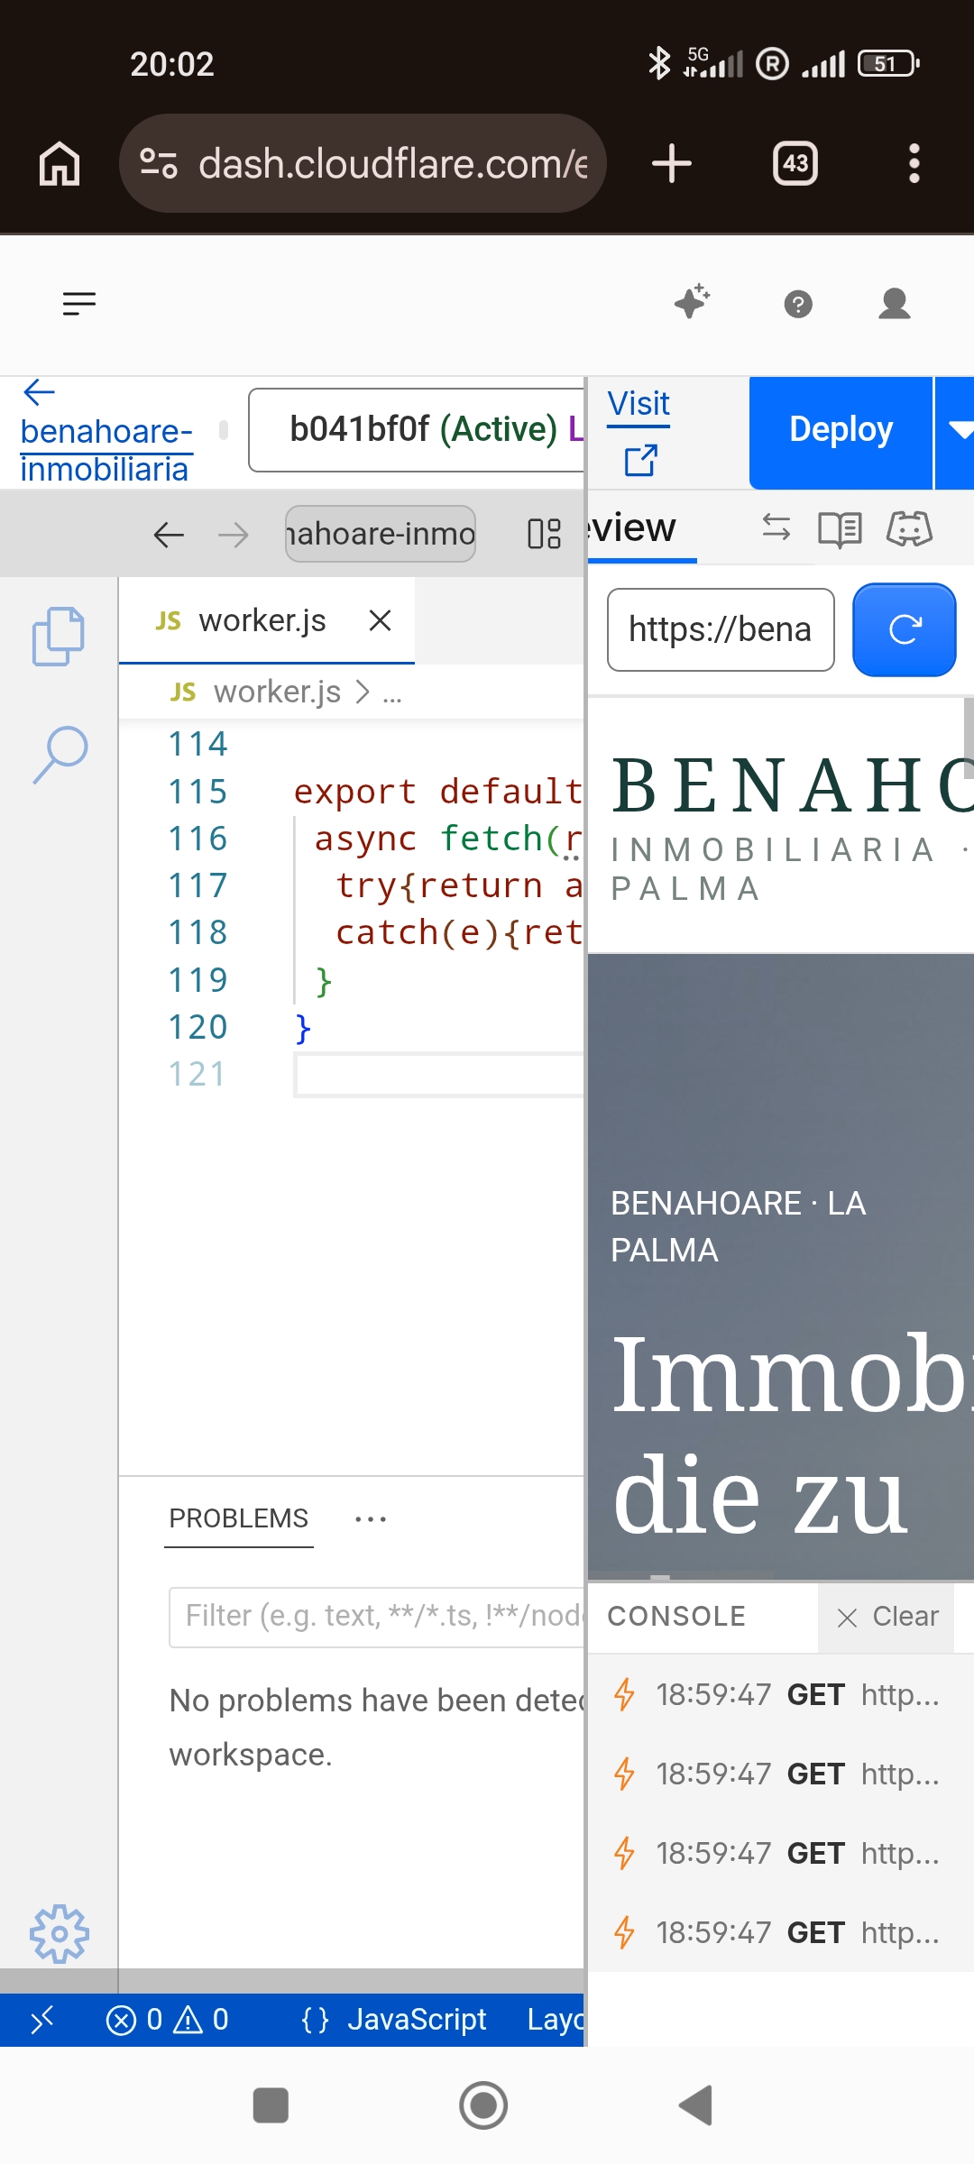Open a new browser tab

pyautogui.click(x=672, y=163)
